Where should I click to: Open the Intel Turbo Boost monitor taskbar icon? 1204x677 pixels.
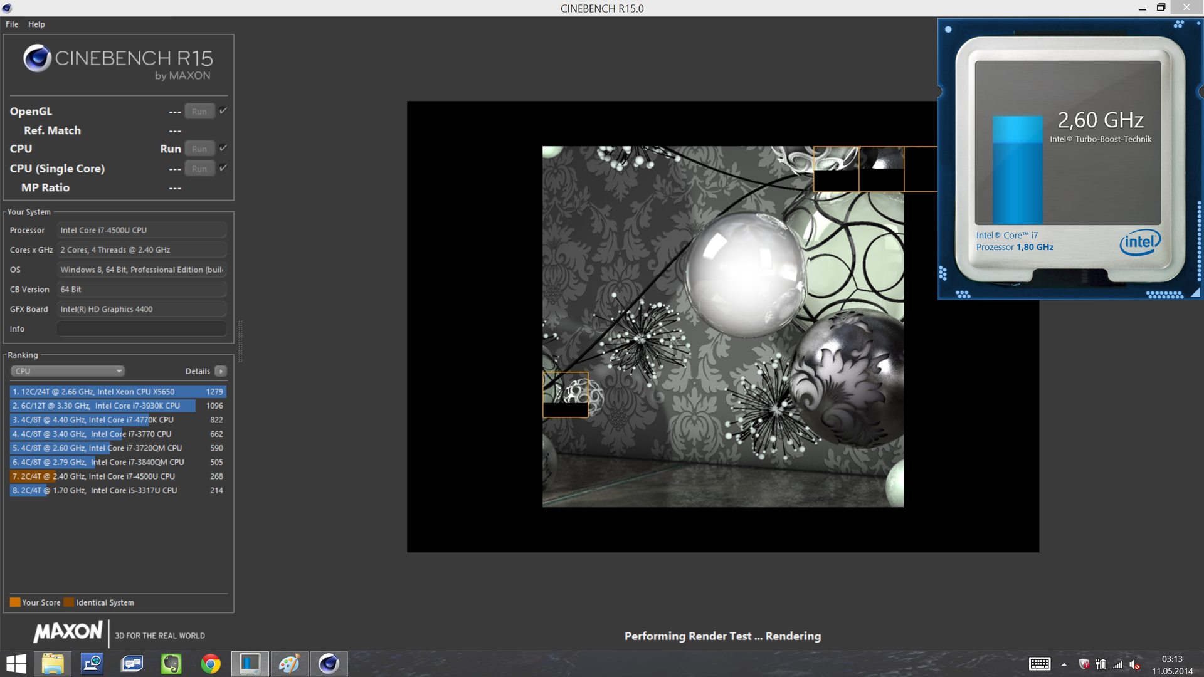point(250,664)
